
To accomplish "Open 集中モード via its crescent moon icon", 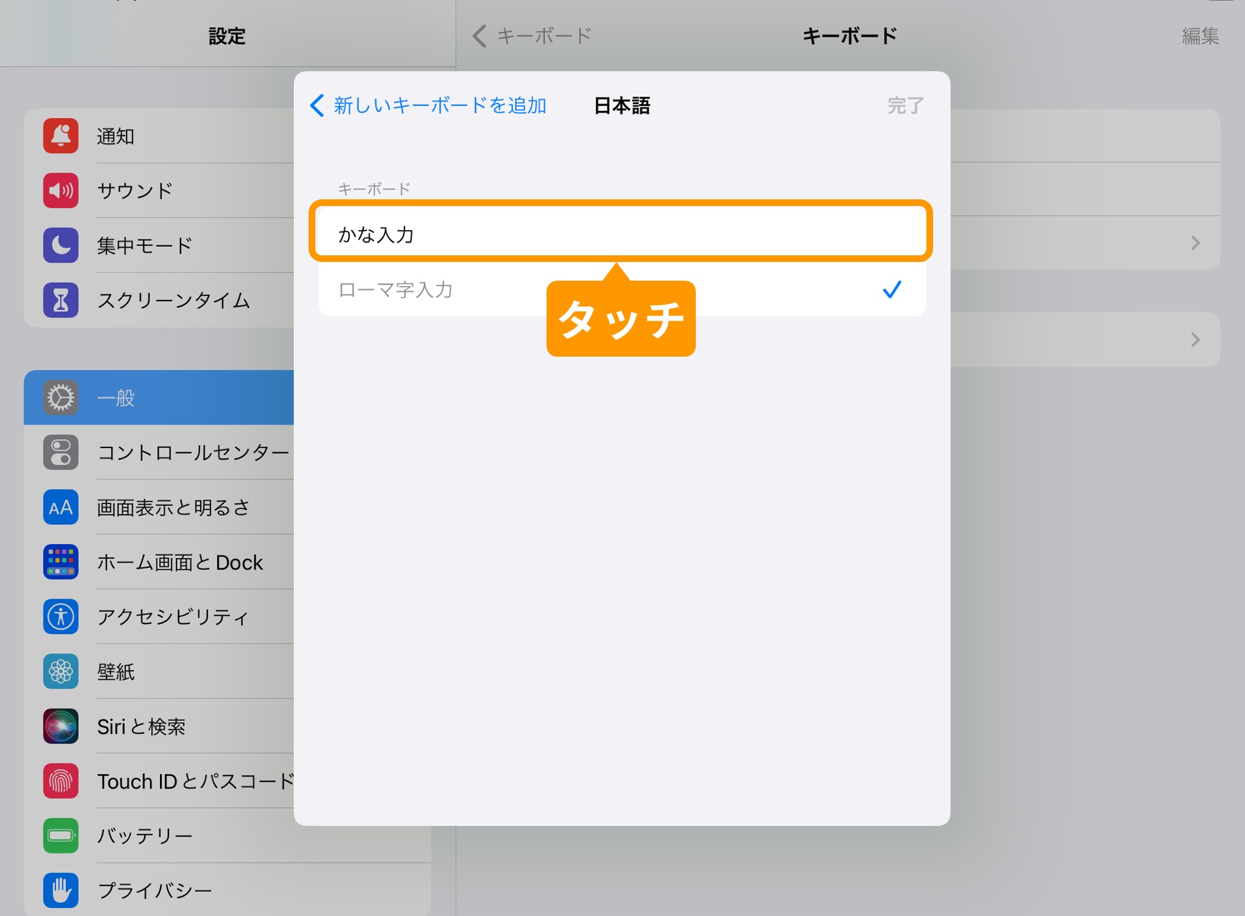I will (61, 245).
